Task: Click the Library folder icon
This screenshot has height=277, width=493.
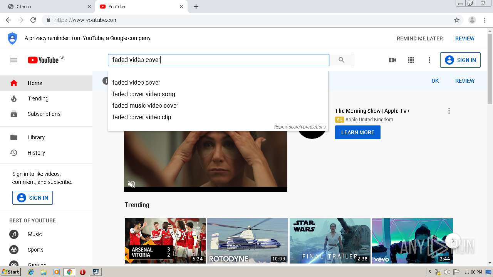Action: tap(14, 137)
